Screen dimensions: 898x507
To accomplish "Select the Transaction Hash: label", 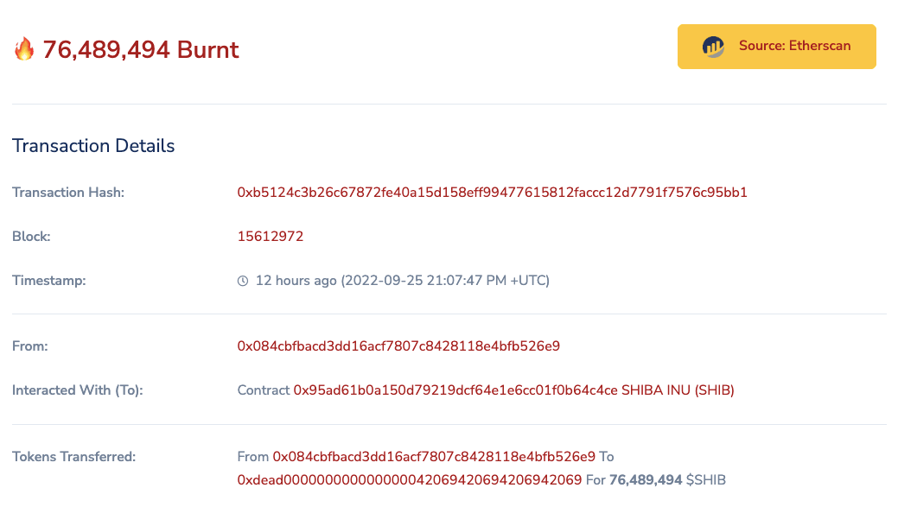I will coord(67,193).
